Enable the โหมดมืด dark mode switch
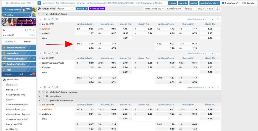Image resolution: width=258 pixels, height=131 pixels. (244, 3)
